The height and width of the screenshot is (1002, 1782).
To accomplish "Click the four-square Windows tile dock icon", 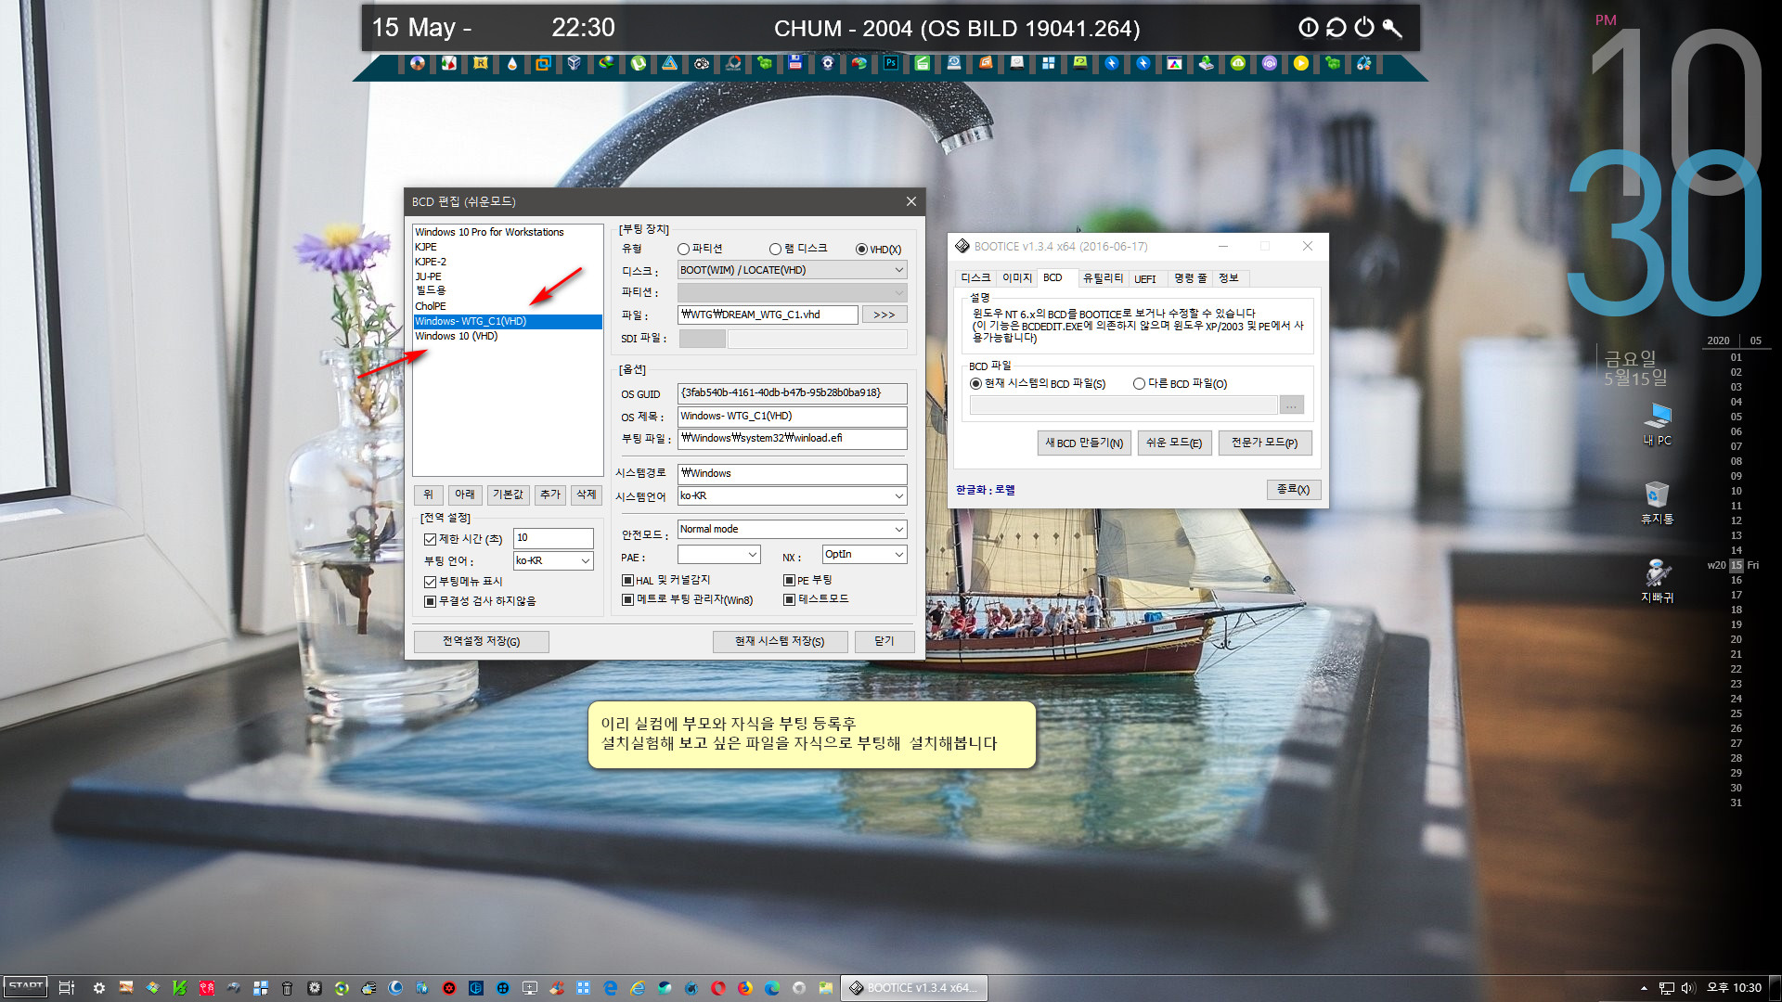I will (x=1048, y=63).
